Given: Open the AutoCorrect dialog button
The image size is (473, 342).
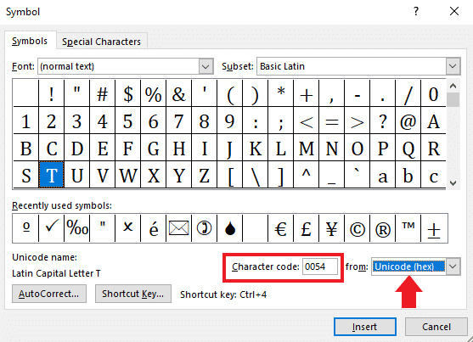Looking at the screenshot, I should [49, 294].
